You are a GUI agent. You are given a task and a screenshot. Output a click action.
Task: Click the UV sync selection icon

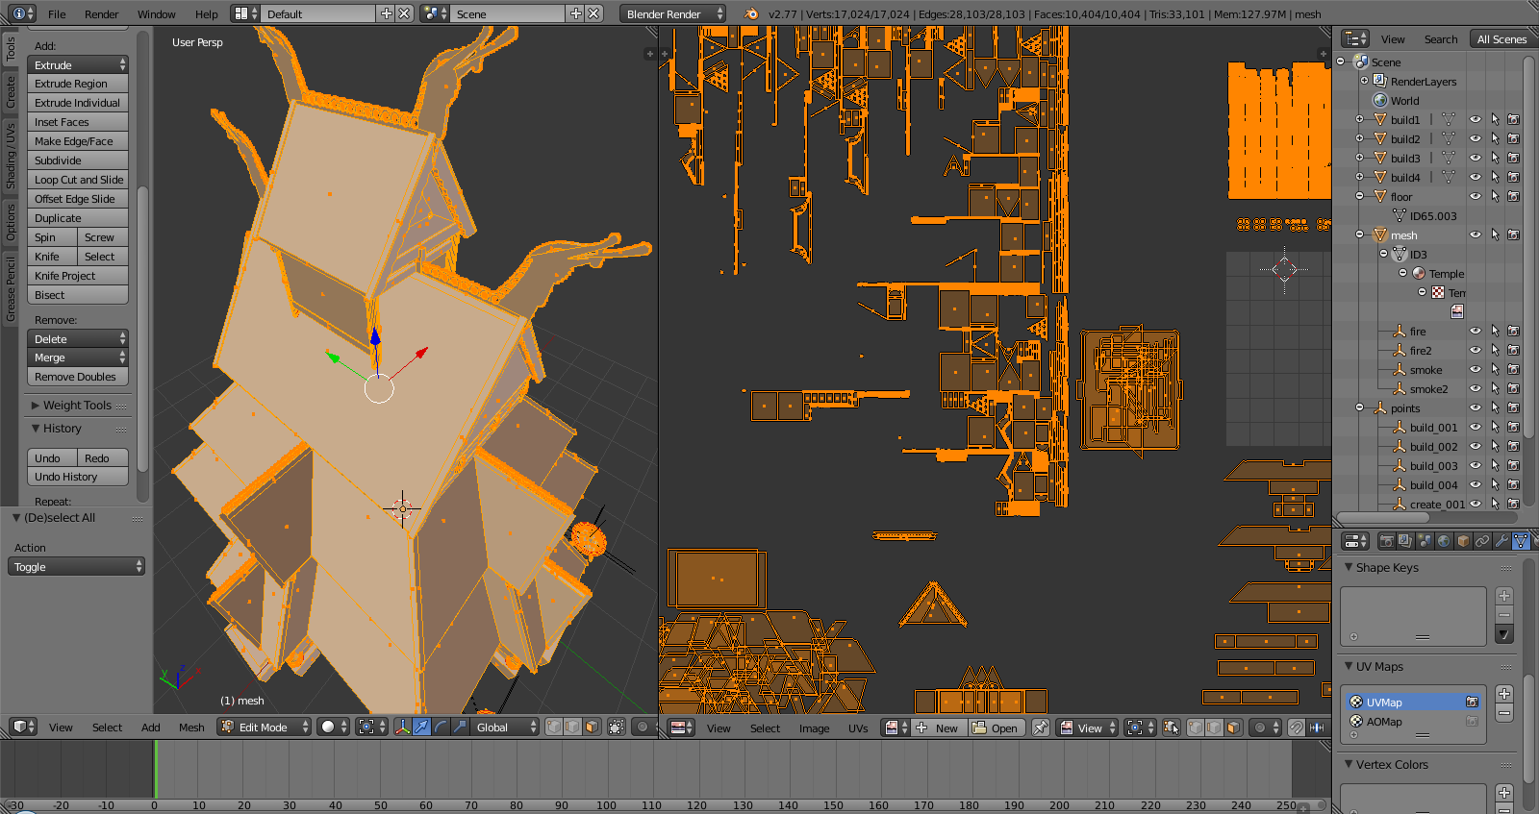[x=1171, y=728]
